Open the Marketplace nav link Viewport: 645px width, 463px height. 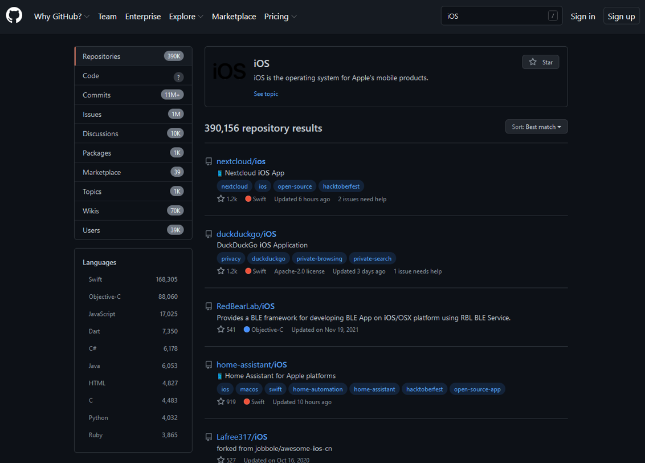(x=234, y=17)
